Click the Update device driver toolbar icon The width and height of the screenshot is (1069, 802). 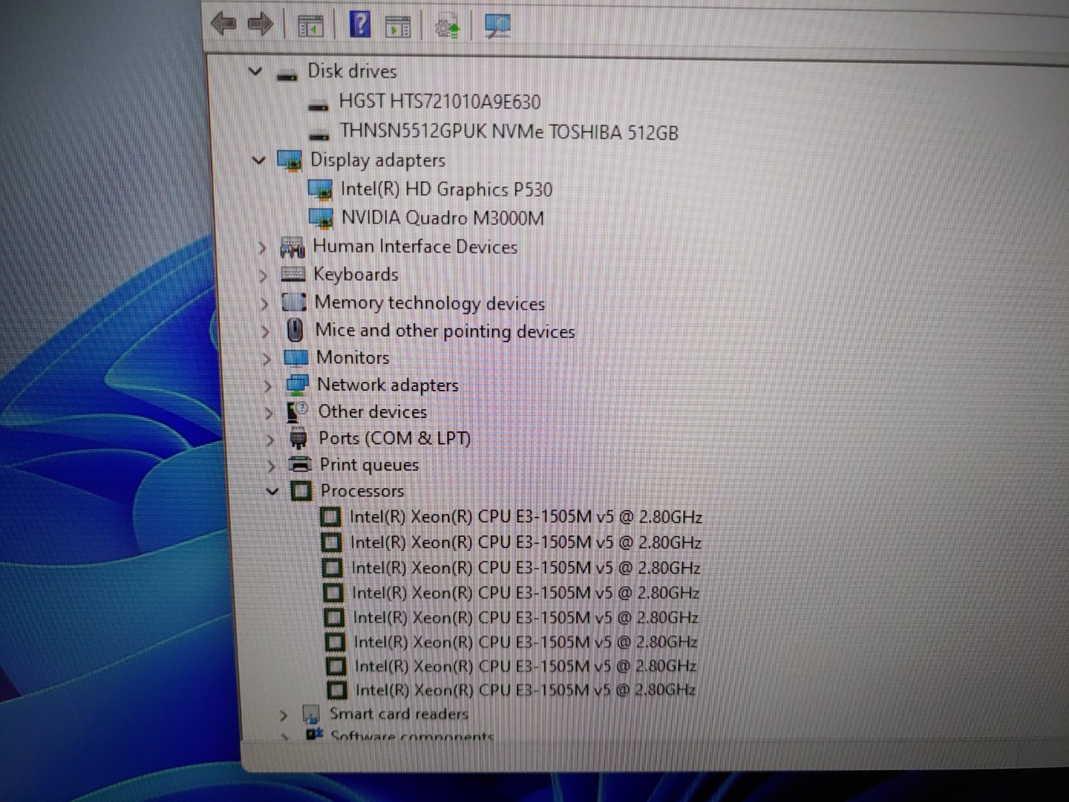pos(448,27)
